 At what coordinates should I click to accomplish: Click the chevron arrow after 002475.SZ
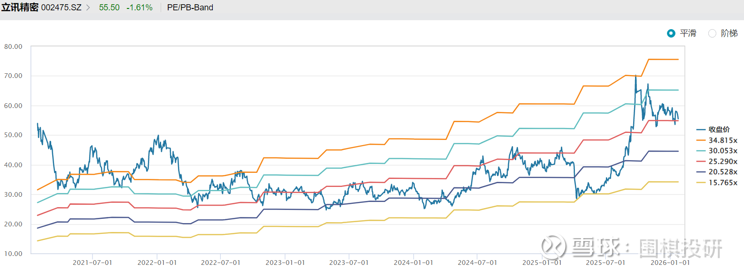coord(88,8)
